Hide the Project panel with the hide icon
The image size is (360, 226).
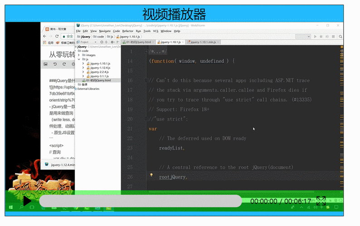point(118,42)
